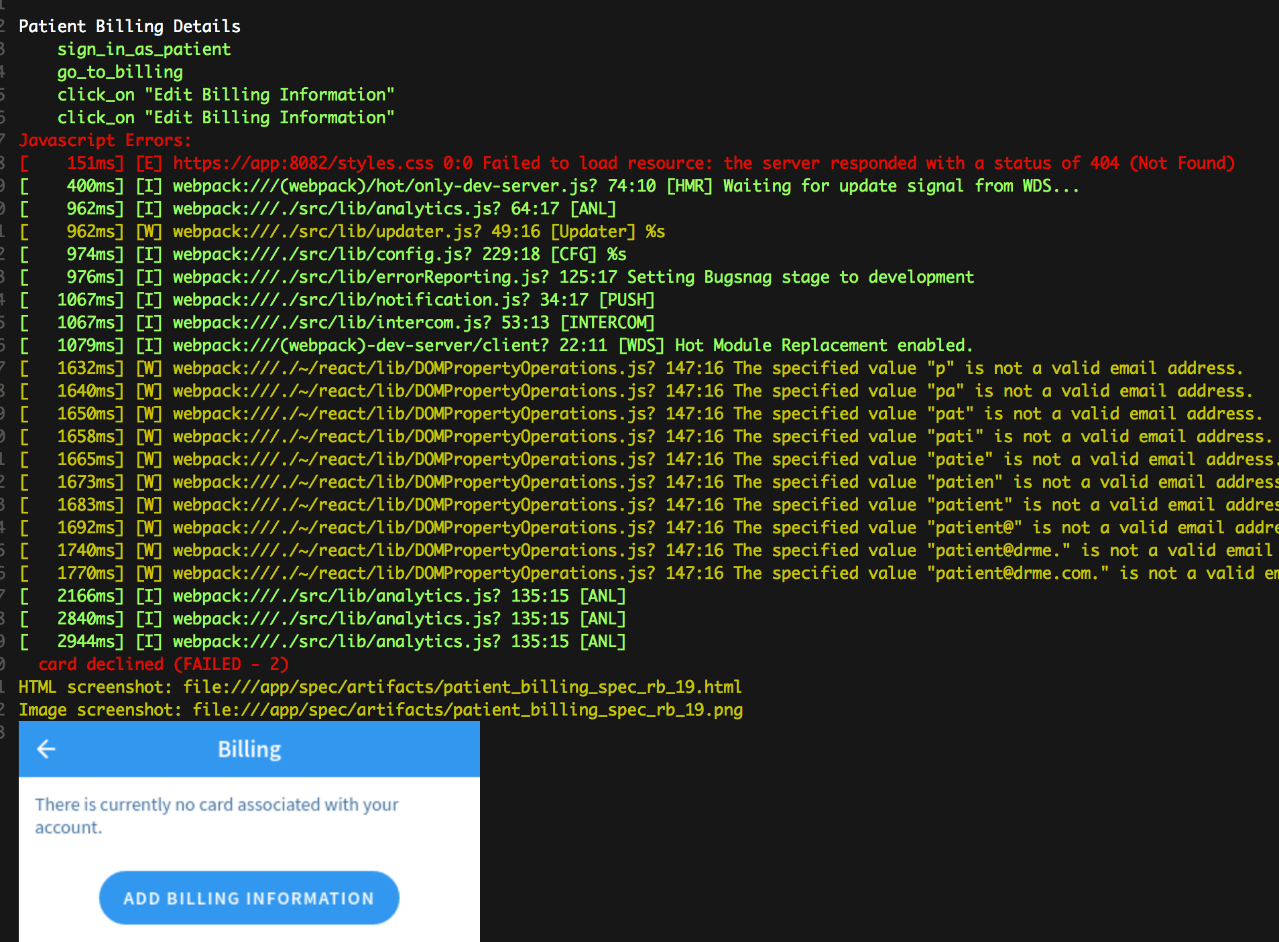This screenshot has height=942, width=1279.
Task: Click the "There is currently no card associated" message
Action: (x=217, y=815)
